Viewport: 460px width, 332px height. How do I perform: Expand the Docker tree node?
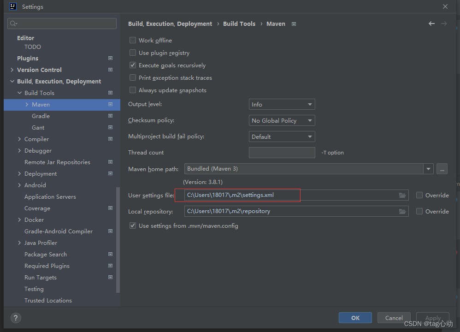click(19, 219)
